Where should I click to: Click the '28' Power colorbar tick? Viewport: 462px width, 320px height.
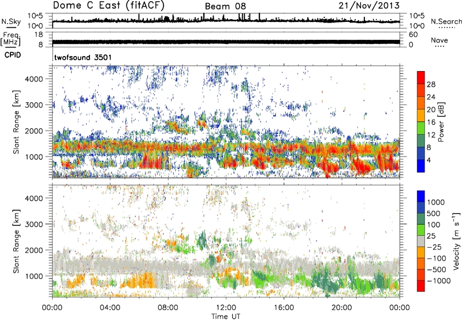[431, 84]
